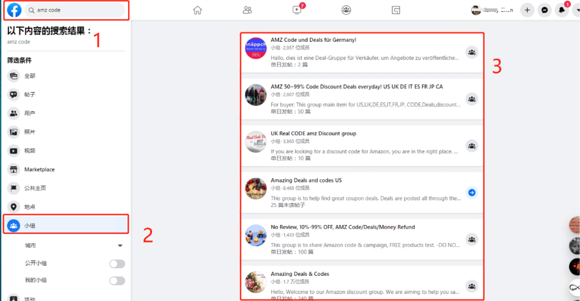Toggle the 公开小组 switch
This screenshot has height=301, width=580.
point(117,264)
